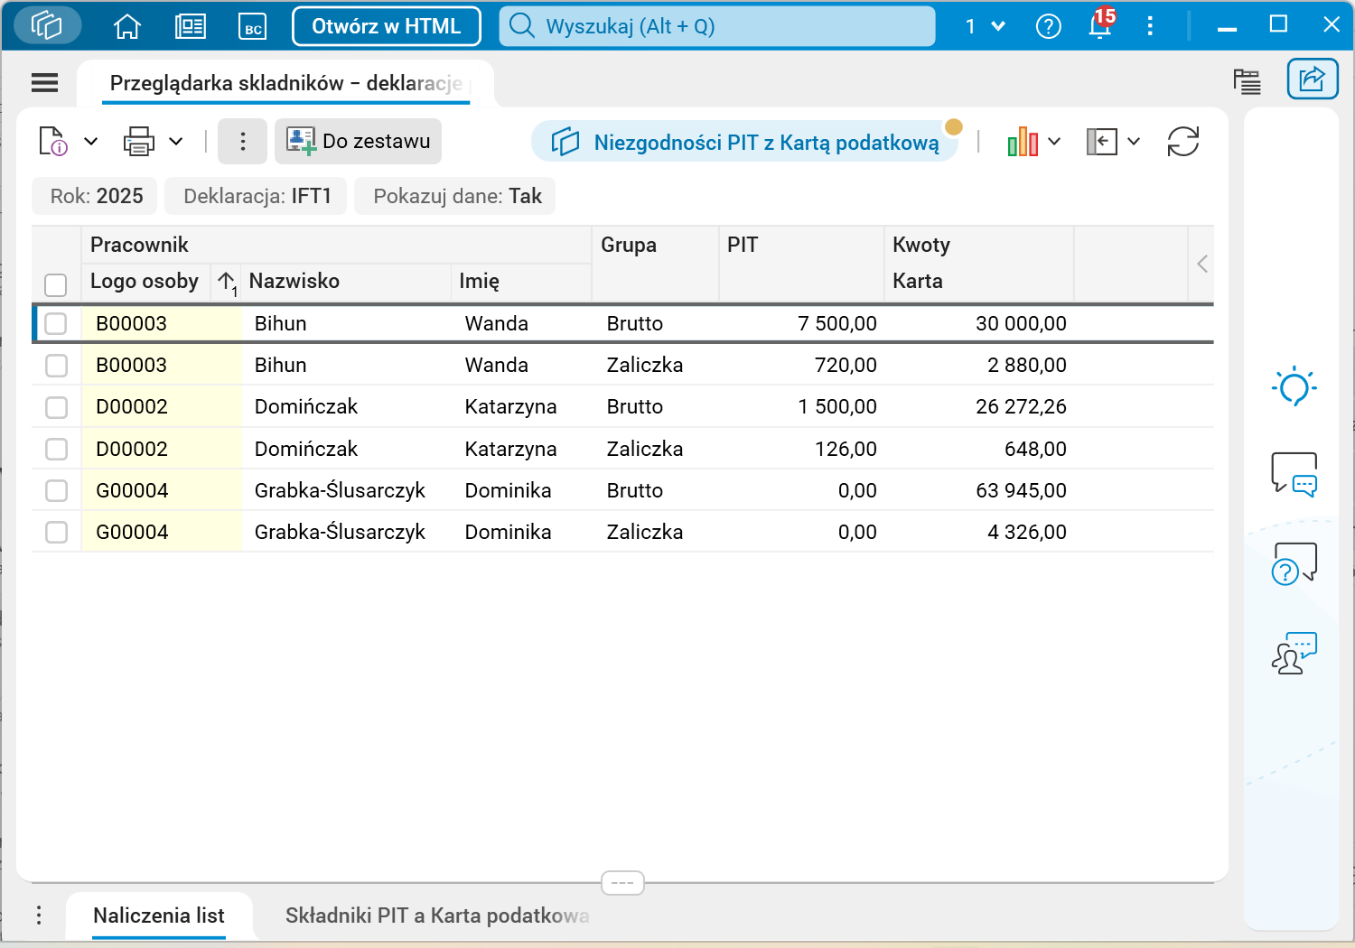Viewport: 1355px width, 948px height.
Task: Click the home icon in title bar
Action: pyautogui.click(x=127, y=26)
